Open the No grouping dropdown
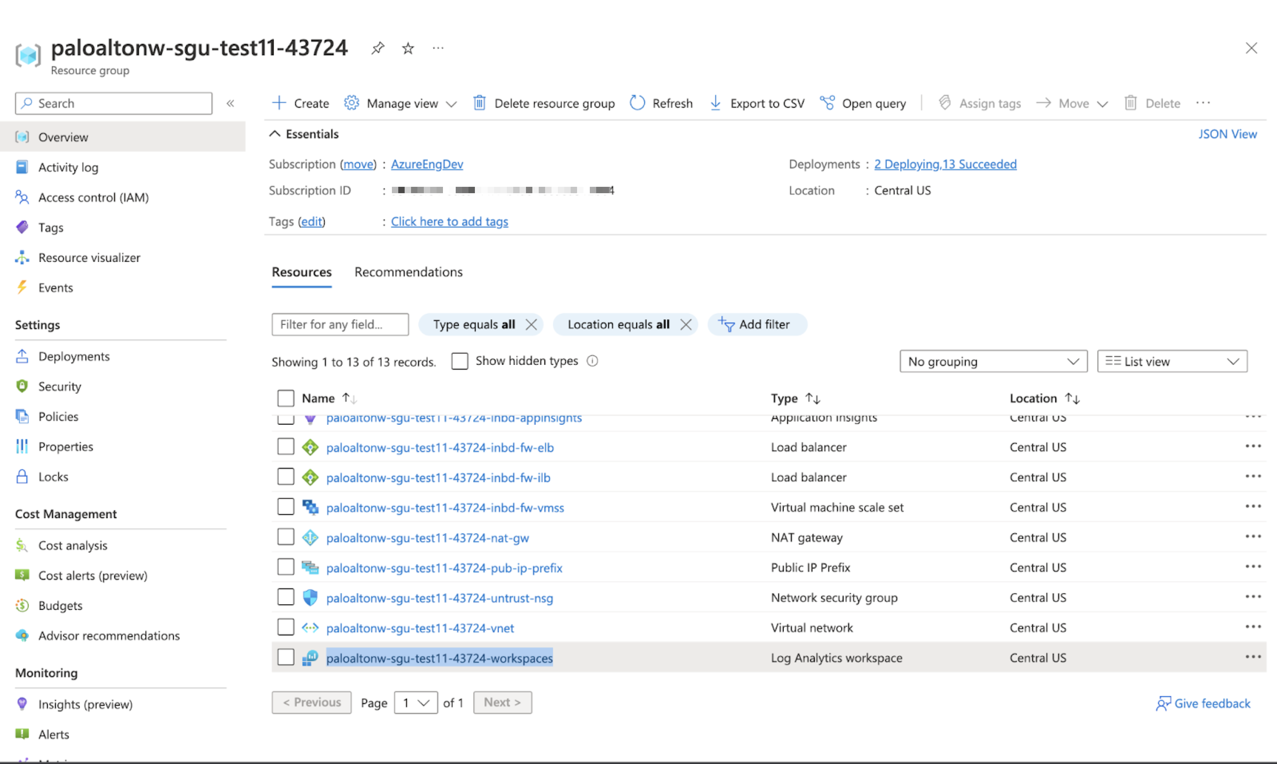The image size is (1277, 764). [993, 361]
